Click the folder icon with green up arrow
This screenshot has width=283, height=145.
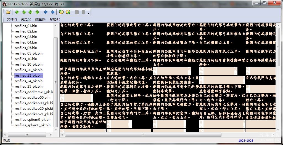[61, 12]
